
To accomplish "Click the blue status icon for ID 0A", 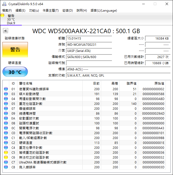I will pyautogui.click(x=6, y=118).
